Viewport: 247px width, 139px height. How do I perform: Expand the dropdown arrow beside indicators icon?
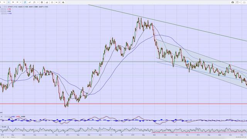pos(38,2)
